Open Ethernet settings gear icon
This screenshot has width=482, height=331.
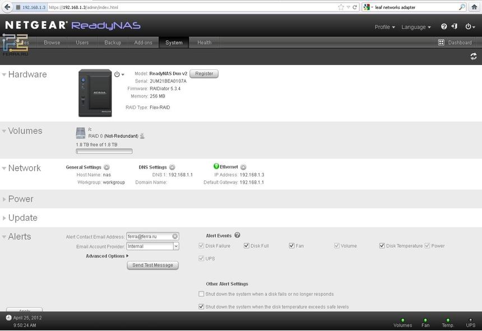[243, 167]
